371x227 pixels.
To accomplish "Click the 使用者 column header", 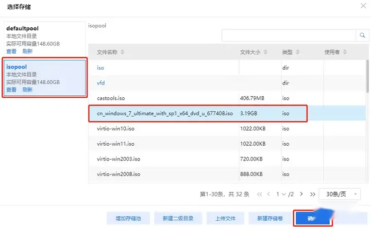I will coord(332,52).
